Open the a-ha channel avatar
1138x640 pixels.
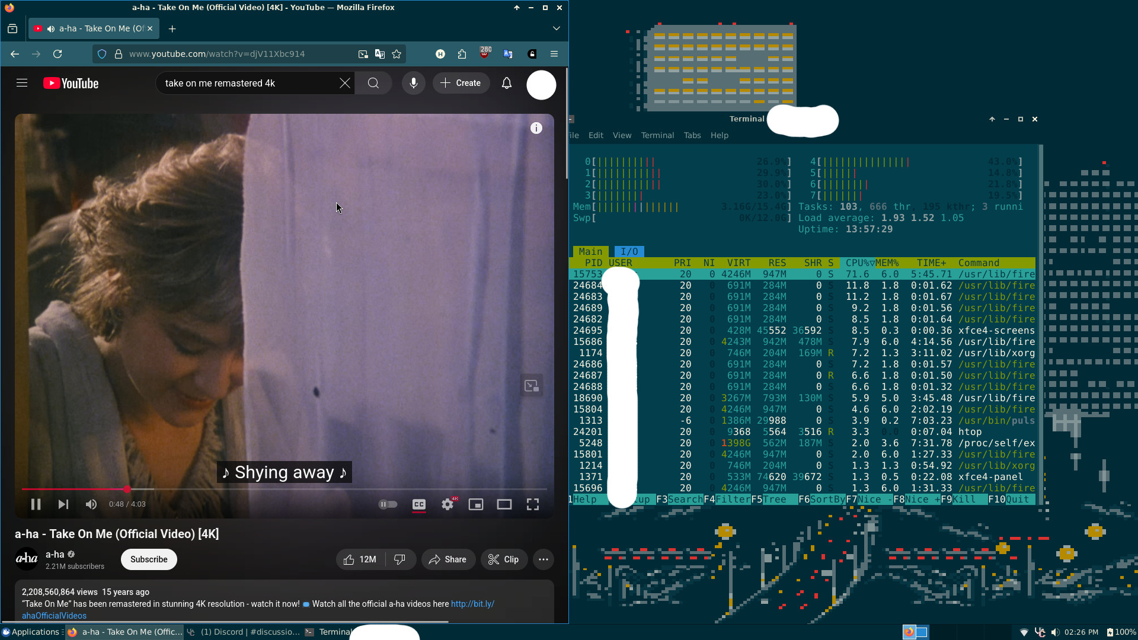coord(27,559)
